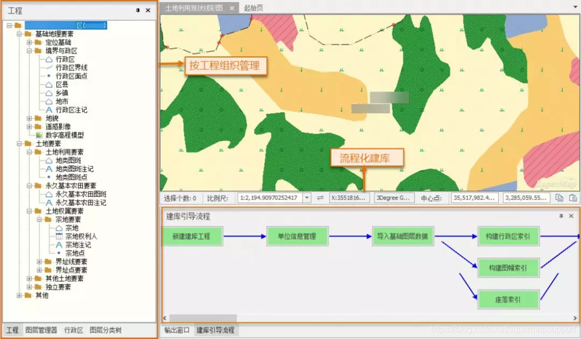
Task: Click the 宗地注记 text icon
Action: coord(59,245)
